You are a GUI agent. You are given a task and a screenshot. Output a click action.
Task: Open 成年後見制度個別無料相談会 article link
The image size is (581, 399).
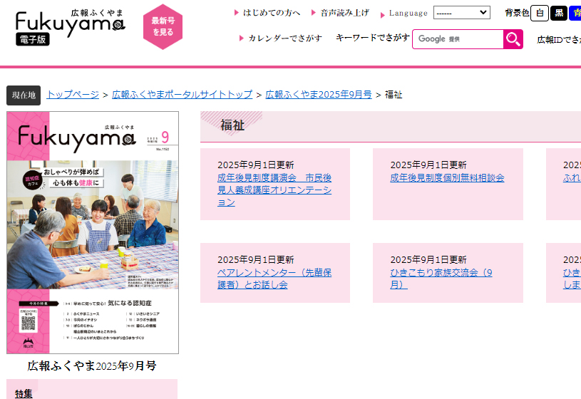[x=447, y=178]
